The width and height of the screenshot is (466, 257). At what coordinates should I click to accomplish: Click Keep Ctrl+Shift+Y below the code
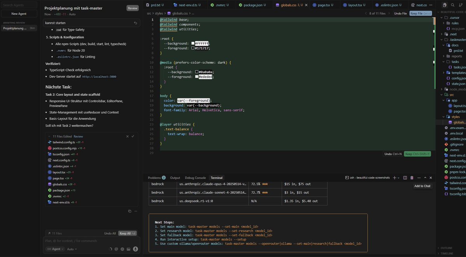pyautogui.click(x=417, y=154)
